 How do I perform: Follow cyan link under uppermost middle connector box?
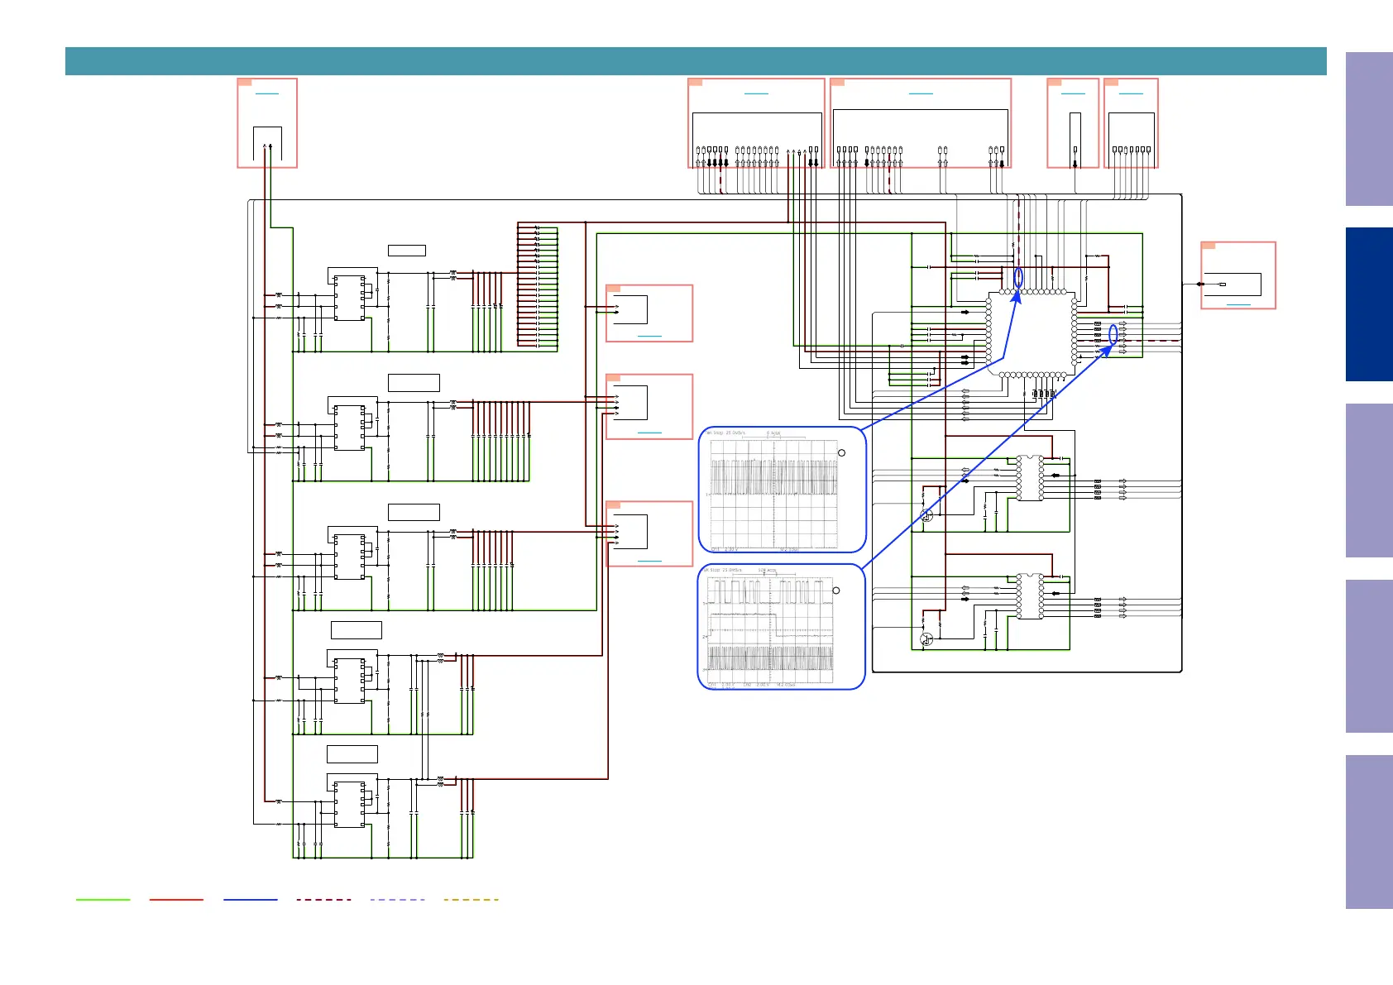(x=650, y=336)
